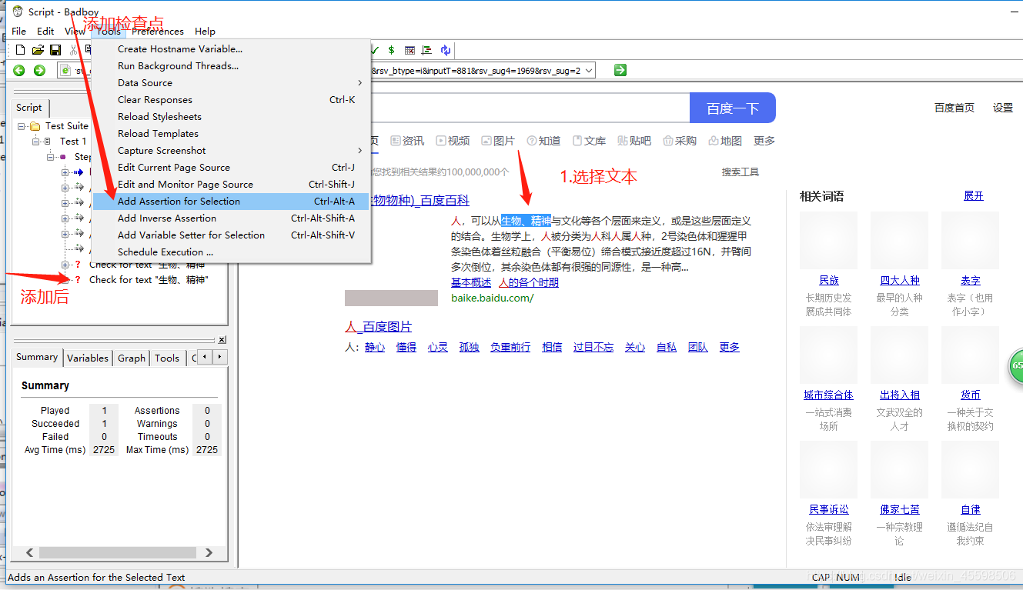Switch to the Tools tab in lower panel
The image size is (1023, 590).
pos(167,358)
